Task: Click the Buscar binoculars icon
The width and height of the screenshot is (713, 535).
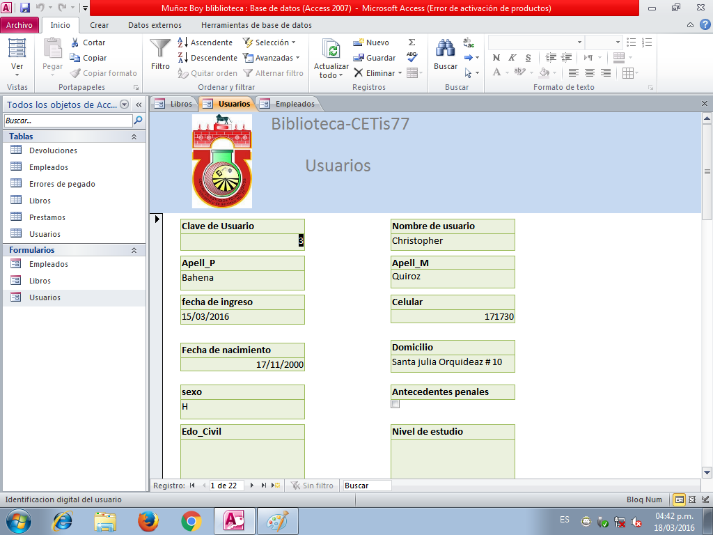Action: [x=445, y=48]
